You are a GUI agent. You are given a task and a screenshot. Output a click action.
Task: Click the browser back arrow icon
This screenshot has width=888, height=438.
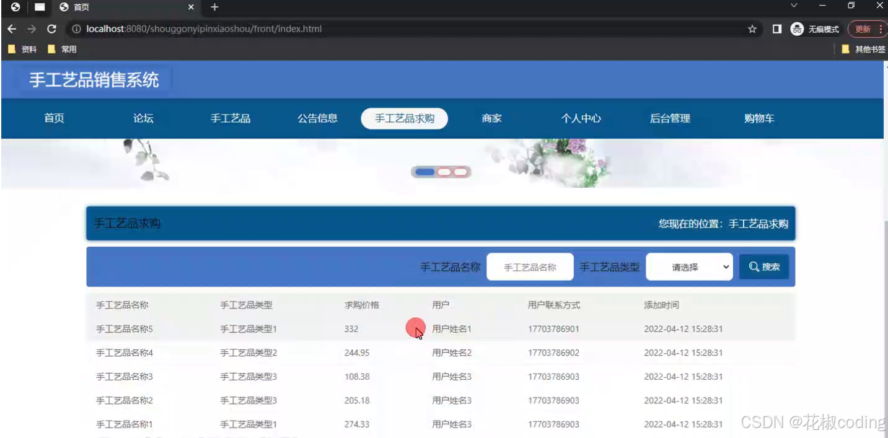(x=12, y=28)
